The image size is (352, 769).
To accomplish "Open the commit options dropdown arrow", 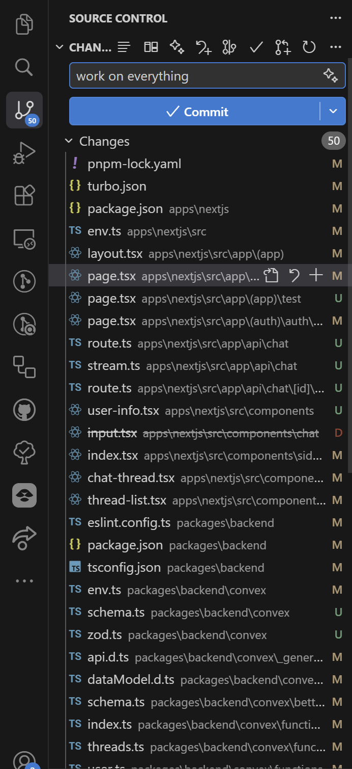I will coord(333,112).
